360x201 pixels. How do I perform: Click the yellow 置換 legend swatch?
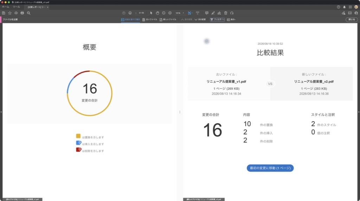pos(78,136)
